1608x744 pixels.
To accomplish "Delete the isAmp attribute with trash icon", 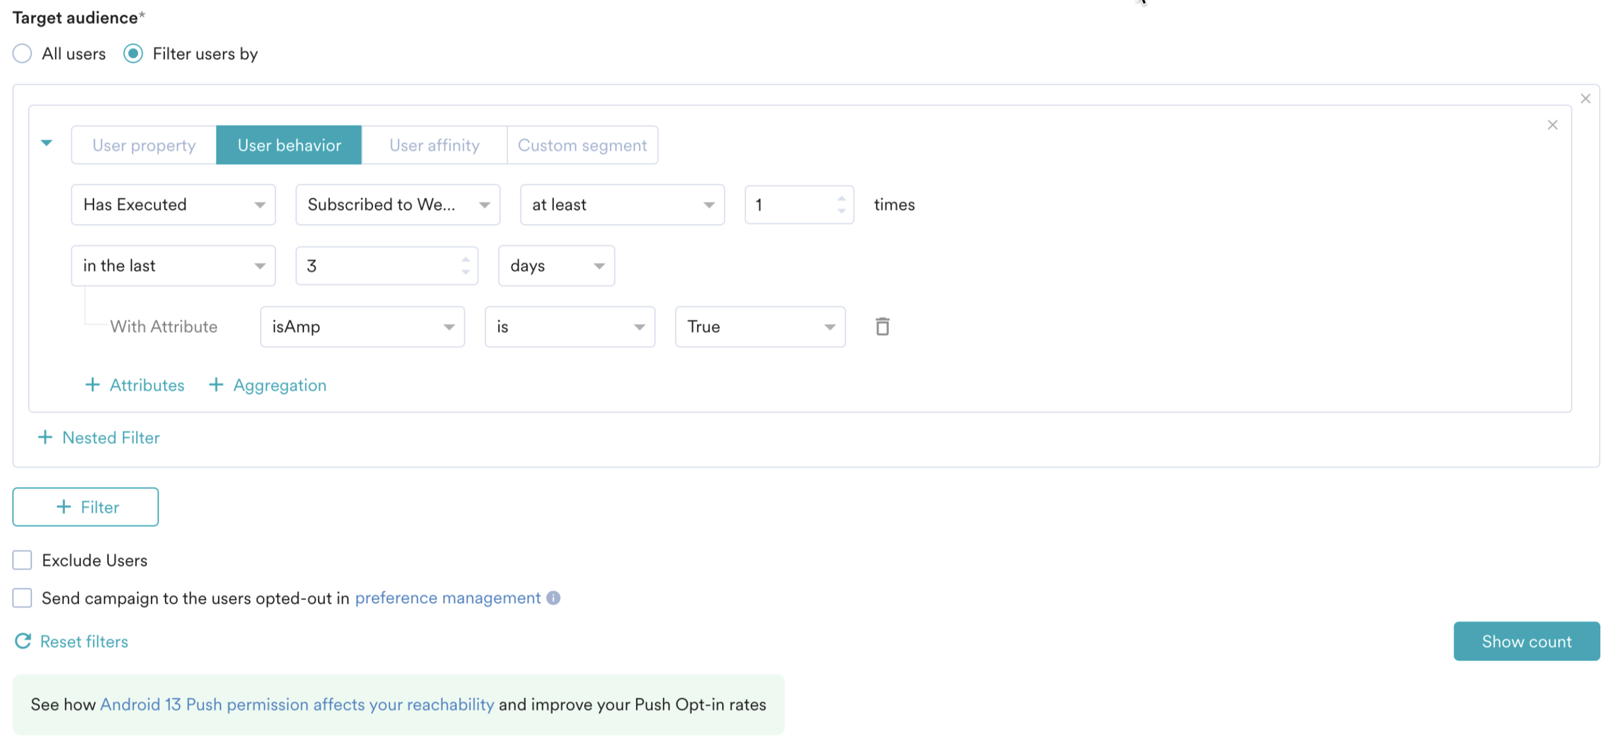I will [882, 326].
